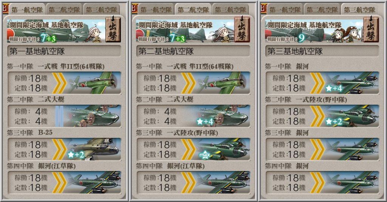The image size is (387, 202).
Task: Click yellow chevron on third squadron 銀河 in third corps
Action: (317, 149)
